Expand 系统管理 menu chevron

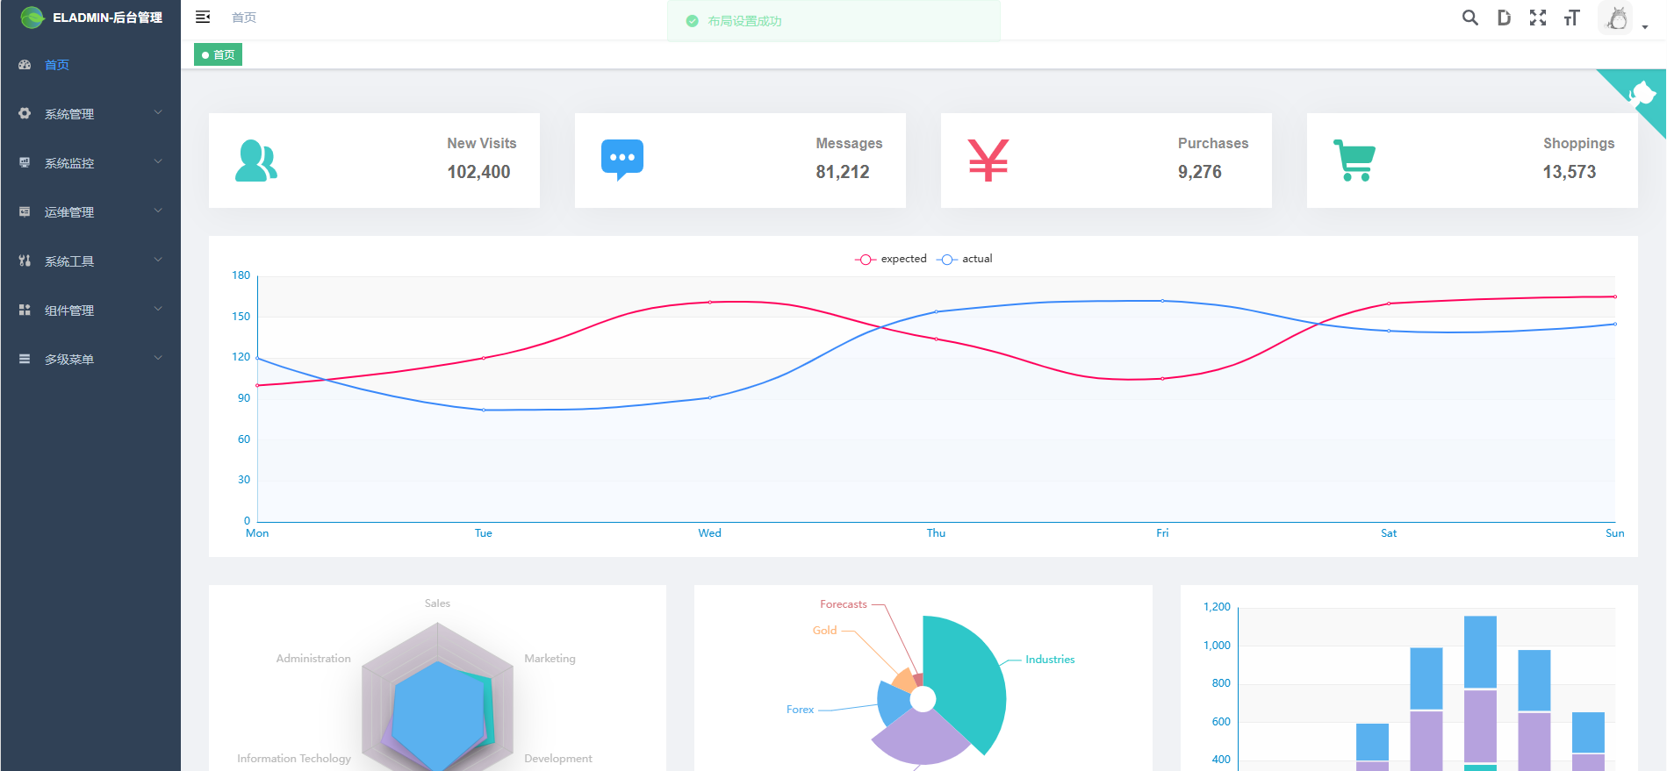158,112
